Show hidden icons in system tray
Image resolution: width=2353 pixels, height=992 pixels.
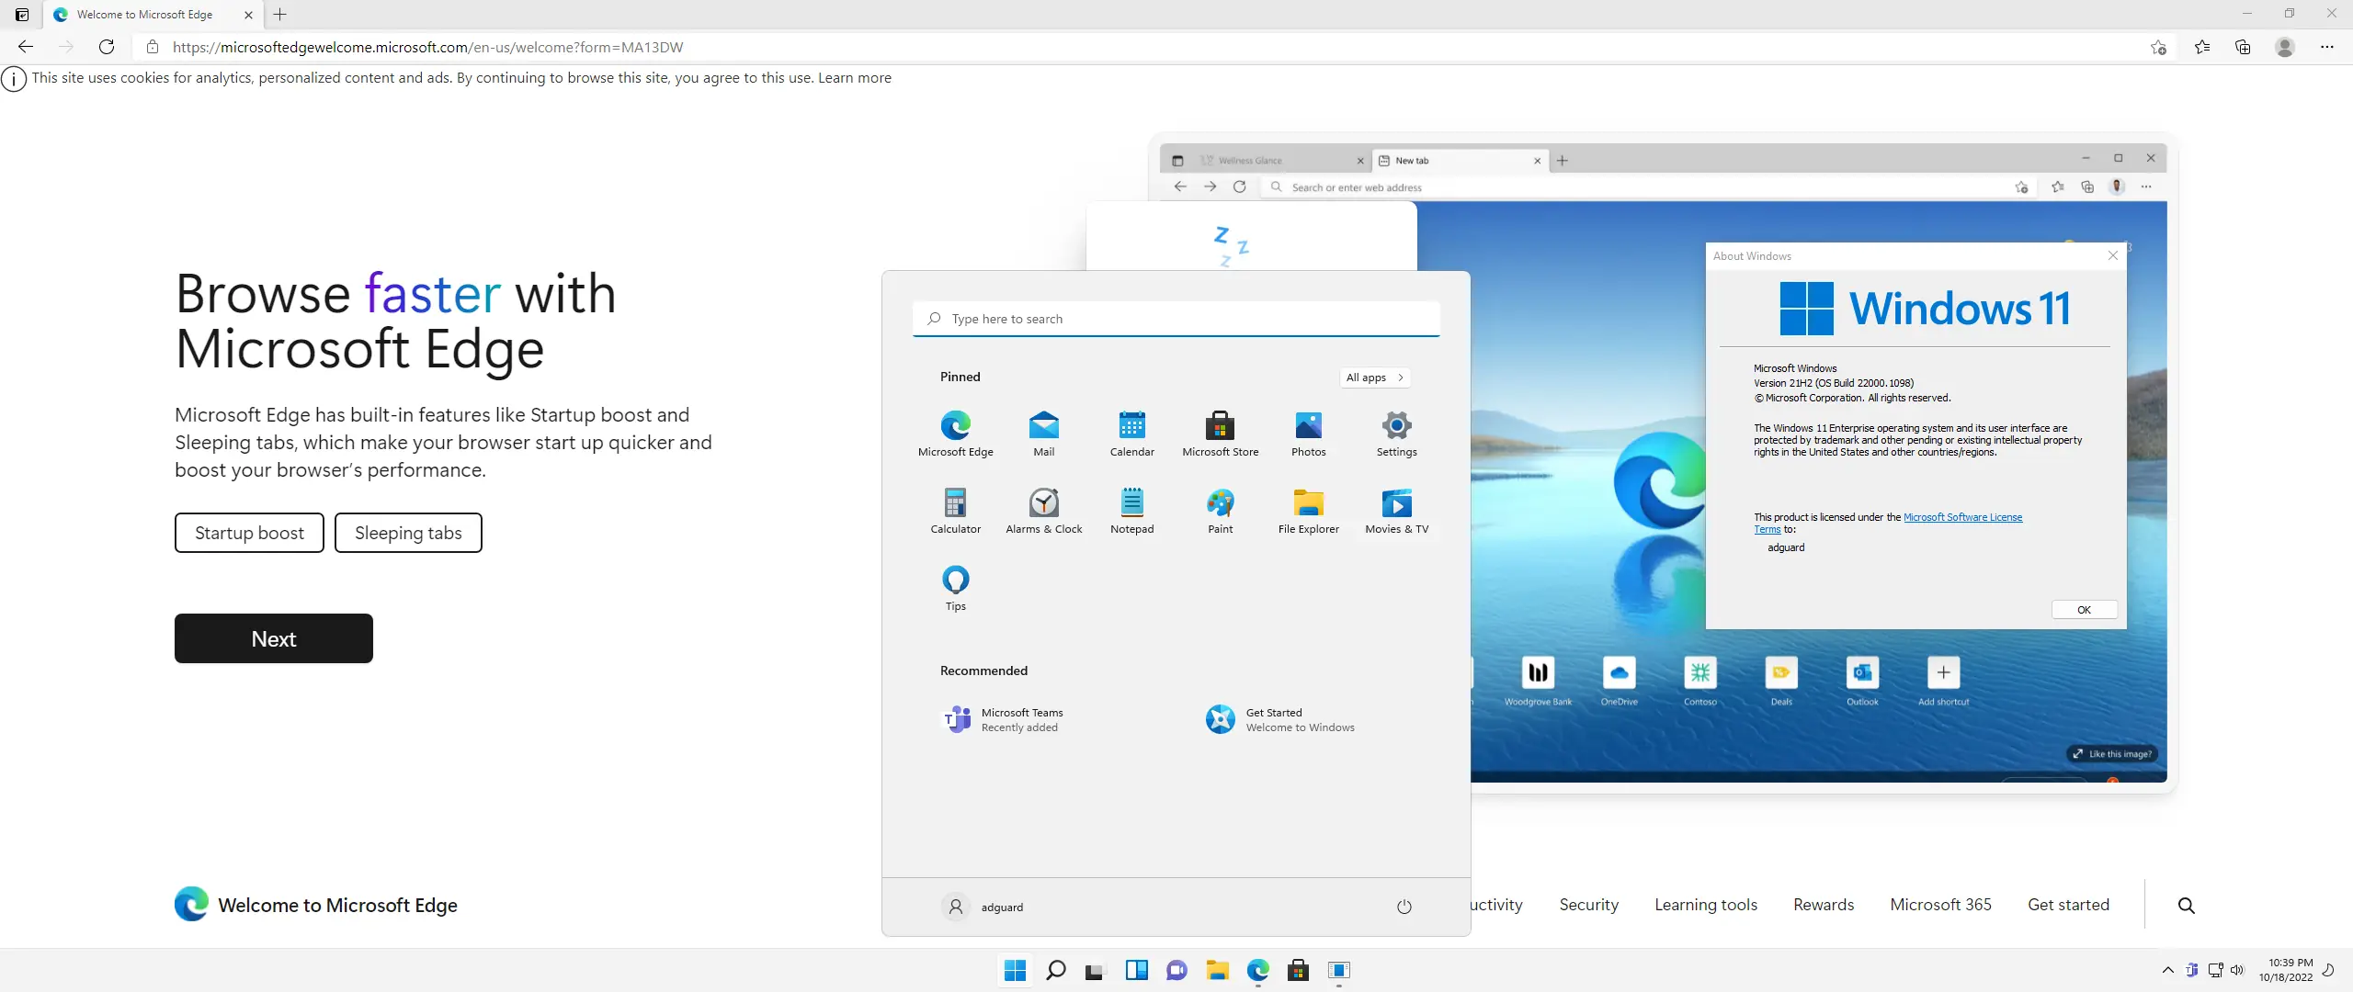[2168, 970]
